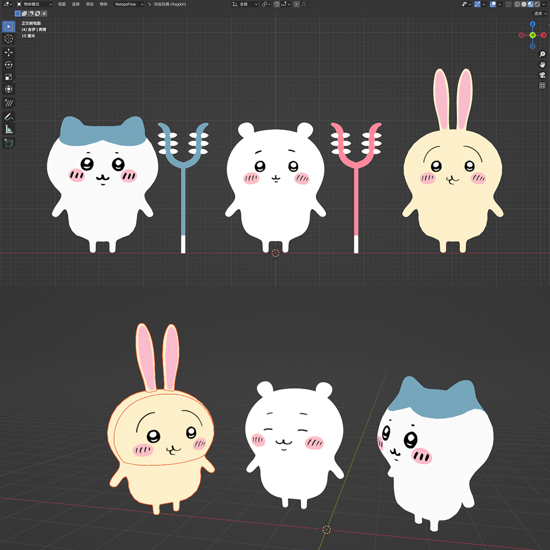
Task: Switch to Rendered viewport shading
Action: click(x=537, y=4)
